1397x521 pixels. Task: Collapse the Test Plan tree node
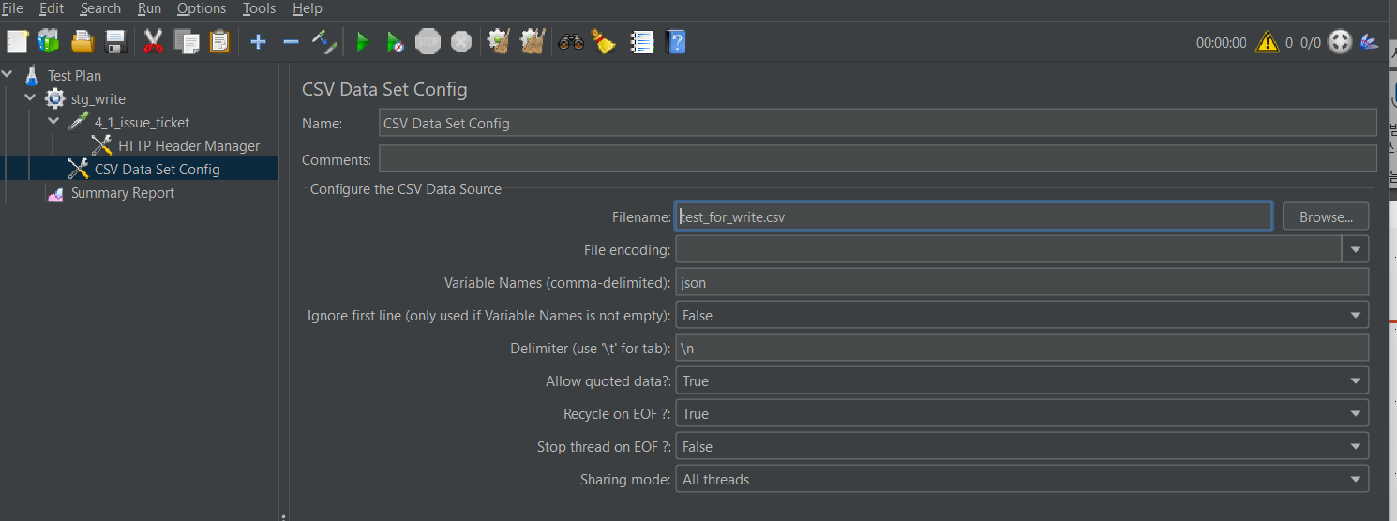[8, 74]
